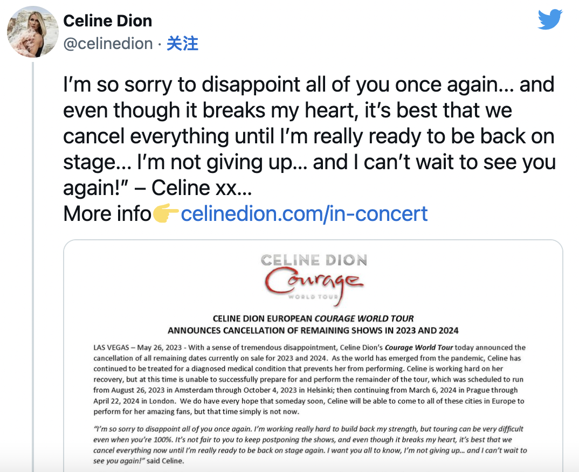
Task: Click the "cancel everything until I'm really ready" tweet line
Action: pos(308,136)
